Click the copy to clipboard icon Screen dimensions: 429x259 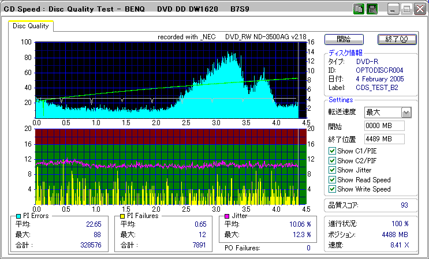point(358,9)
